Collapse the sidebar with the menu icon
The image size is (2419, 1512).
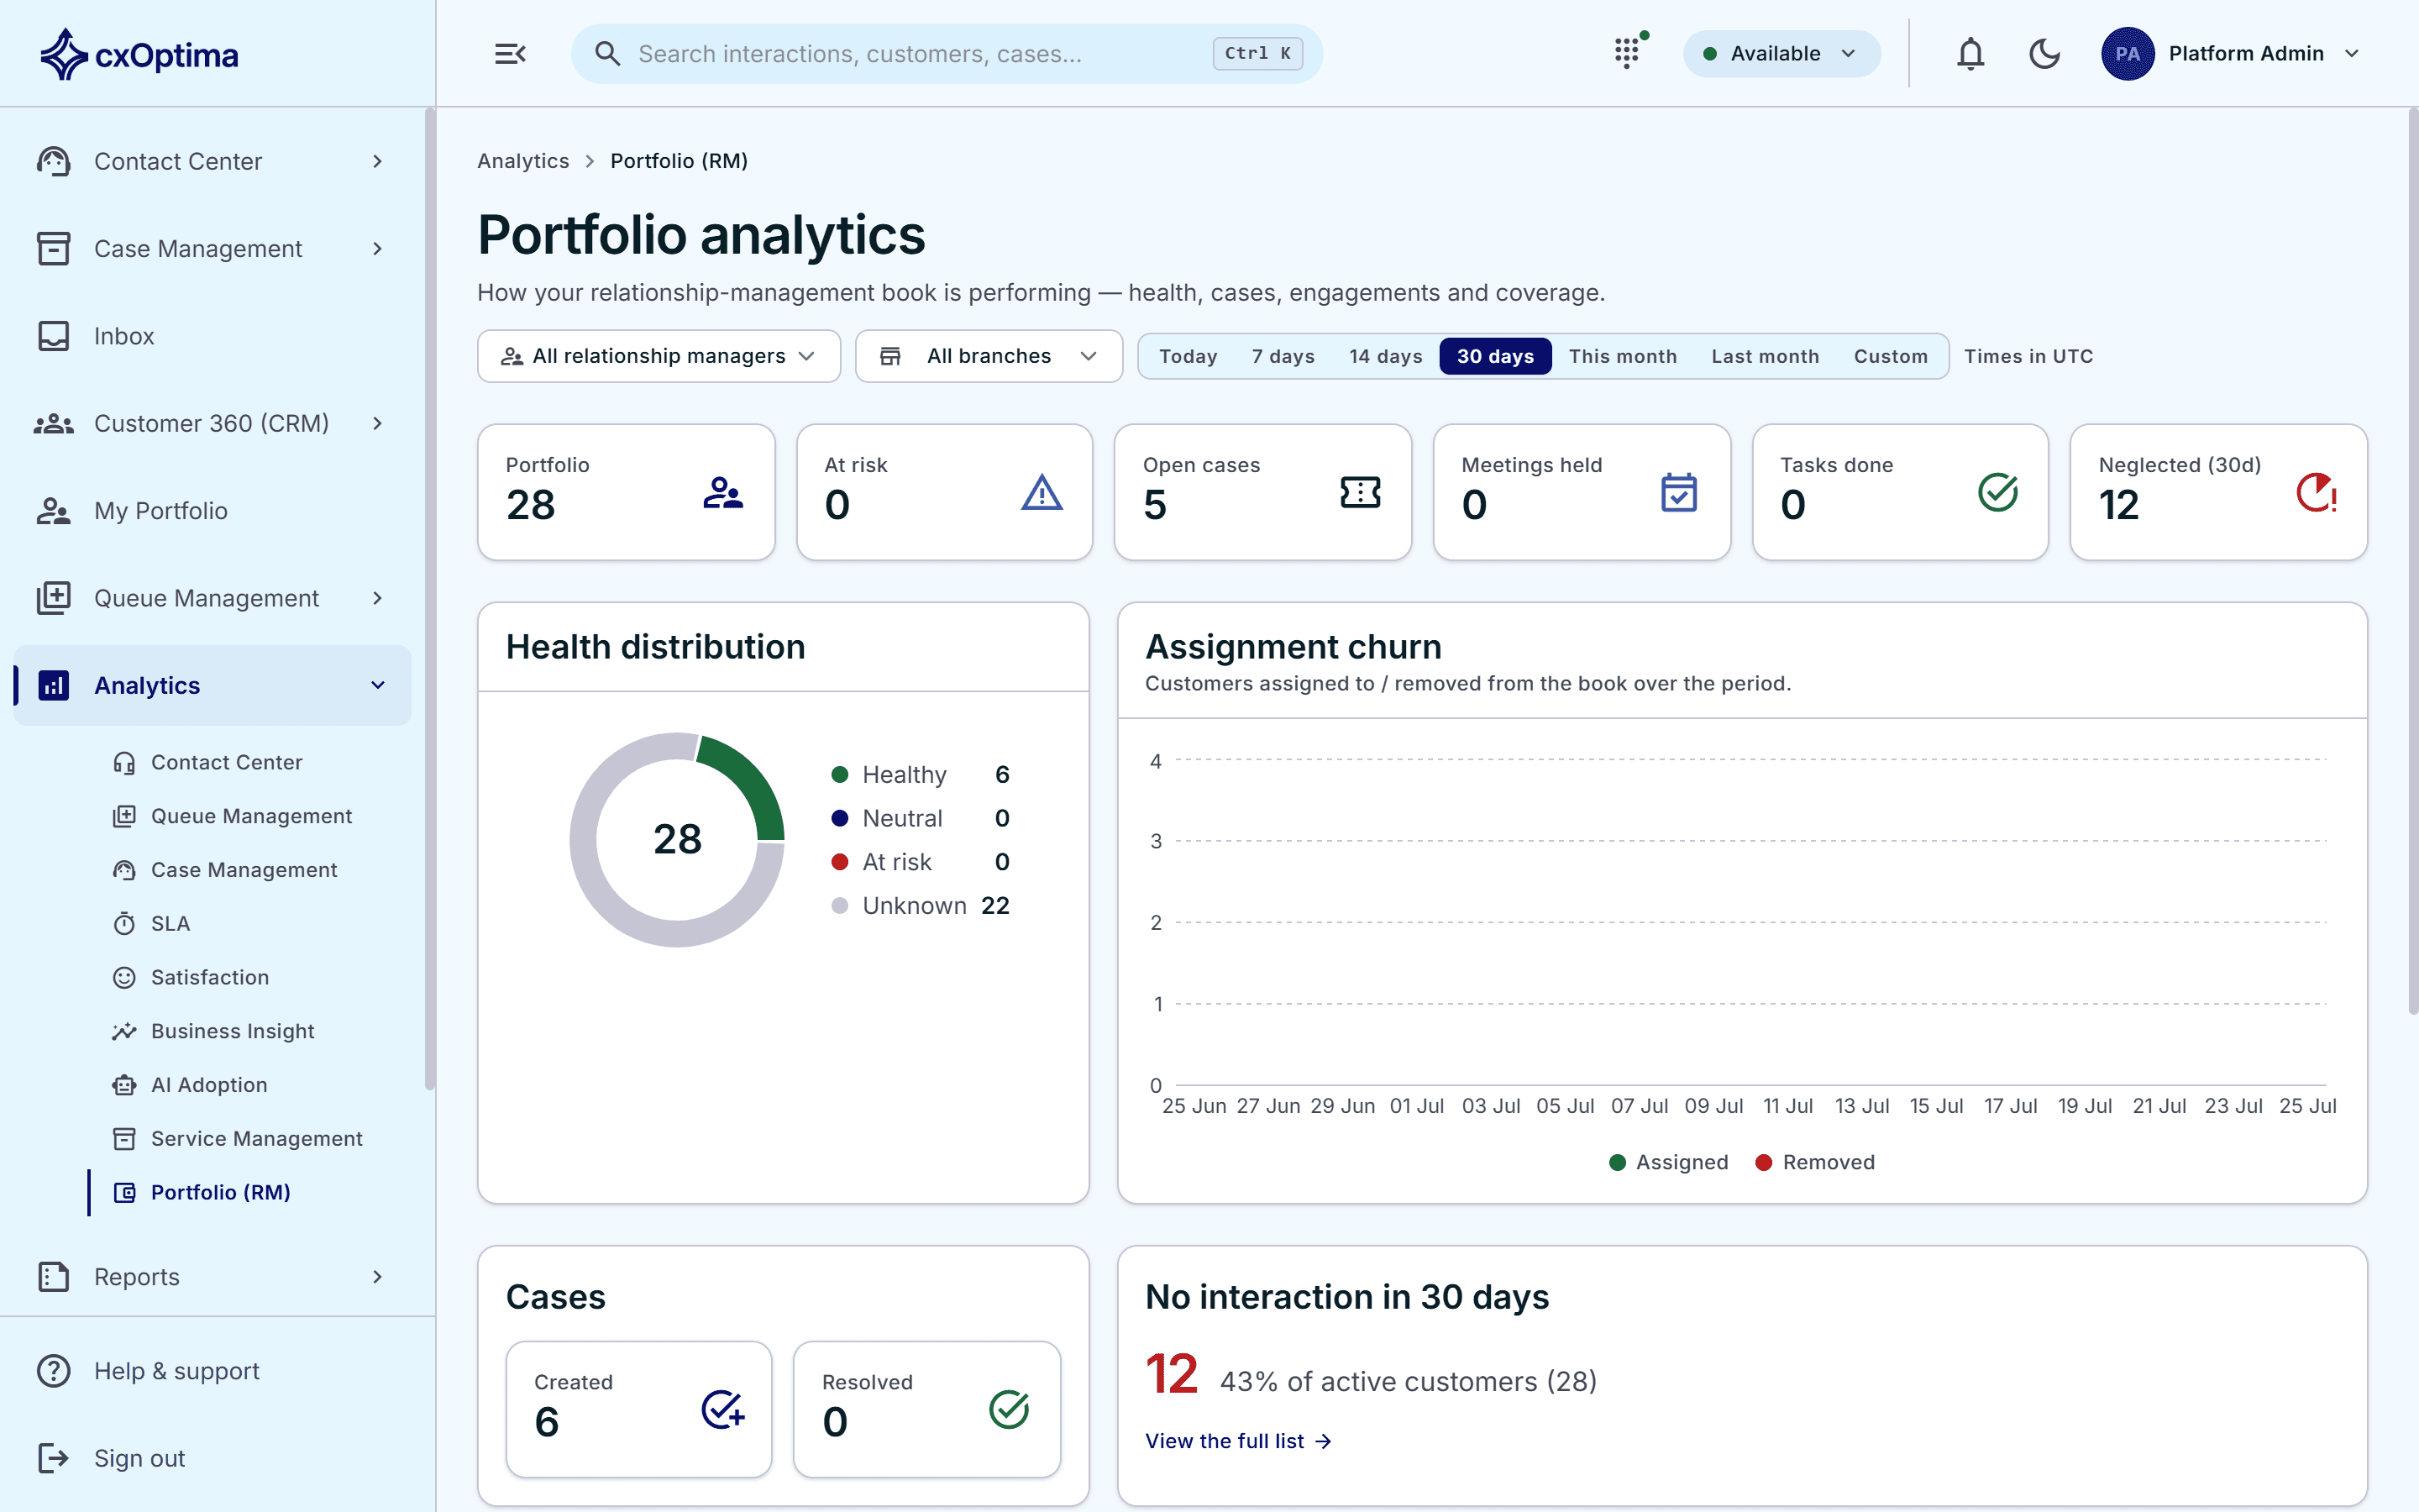coord(510,54)
